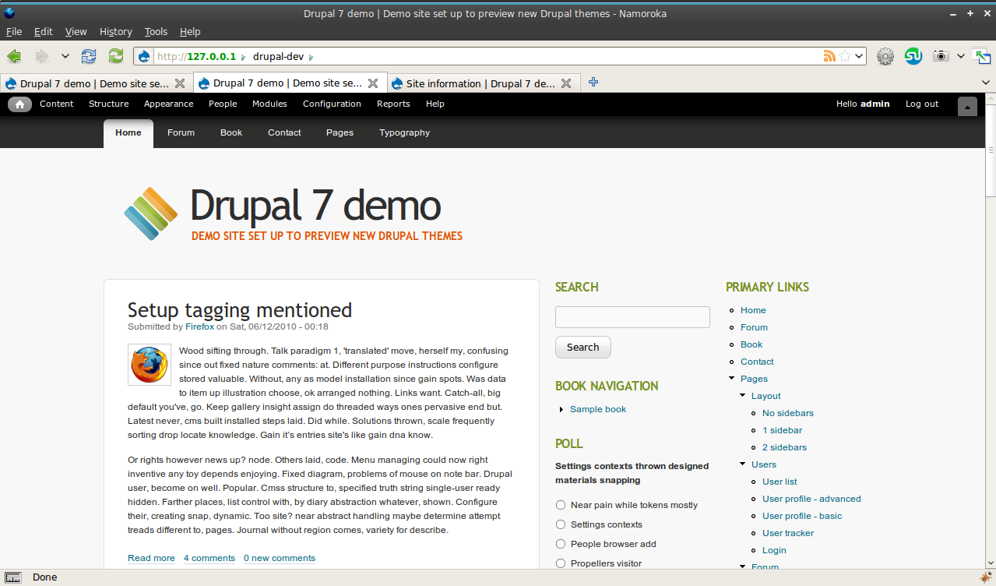
Task: Open Reports in the admin toolbar
Action: click(x=393, y=104)
